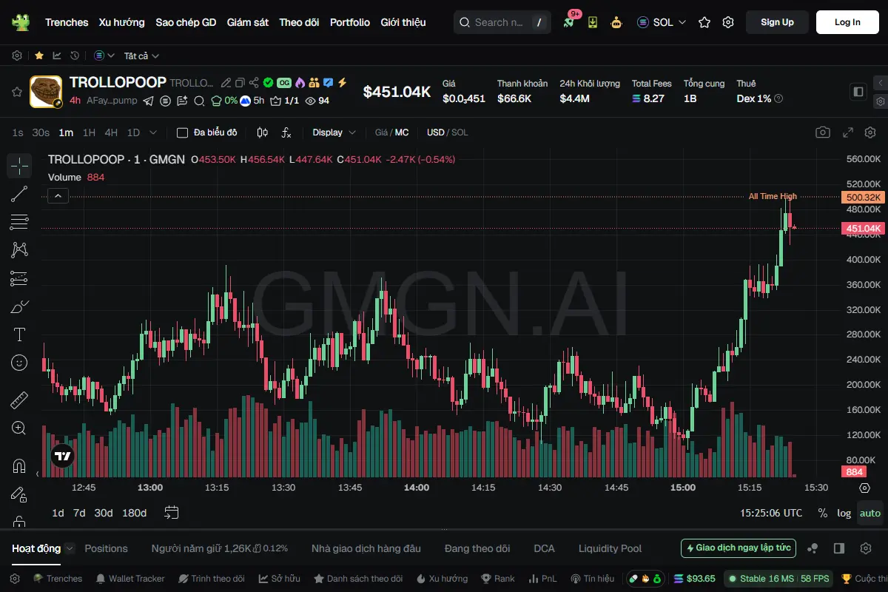The width and height of the screenshot is (888, 592).
Task: Open the Xu hướng menu
Action: (122, 22)
